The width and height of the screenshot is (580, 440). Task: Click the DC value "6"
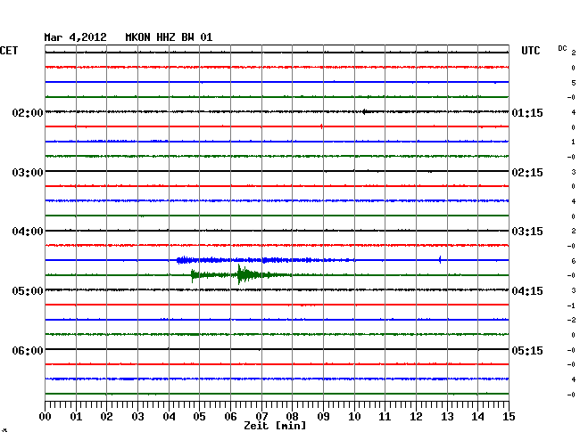[574, 261]
